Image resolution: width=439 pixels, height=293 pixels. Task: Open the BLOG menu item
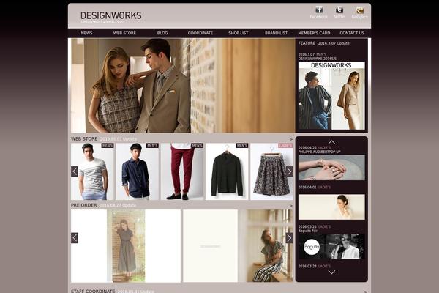point(162,33)
